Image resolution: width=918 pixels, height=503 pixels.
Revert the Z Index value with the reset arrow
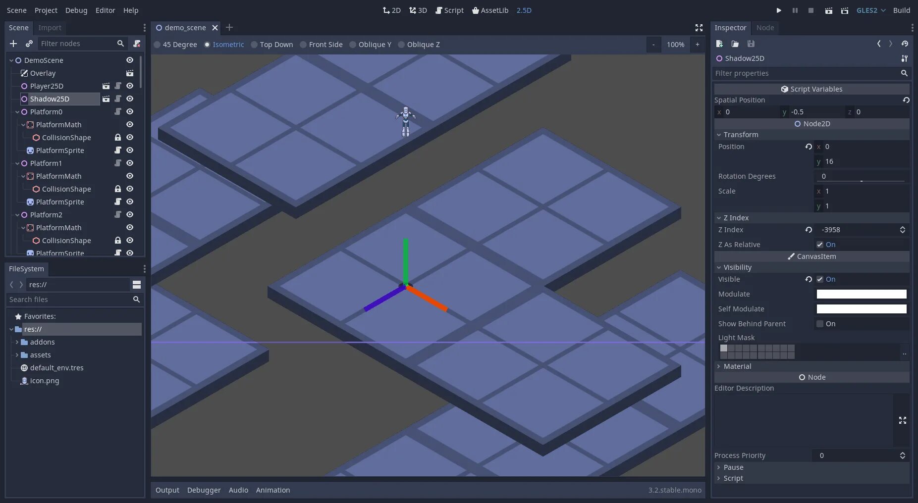(808, 230)
